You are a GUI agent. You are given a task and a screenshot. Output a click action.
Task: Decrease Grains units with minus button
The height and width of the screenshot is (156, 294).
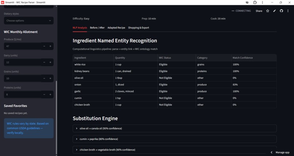click(44, 79)
